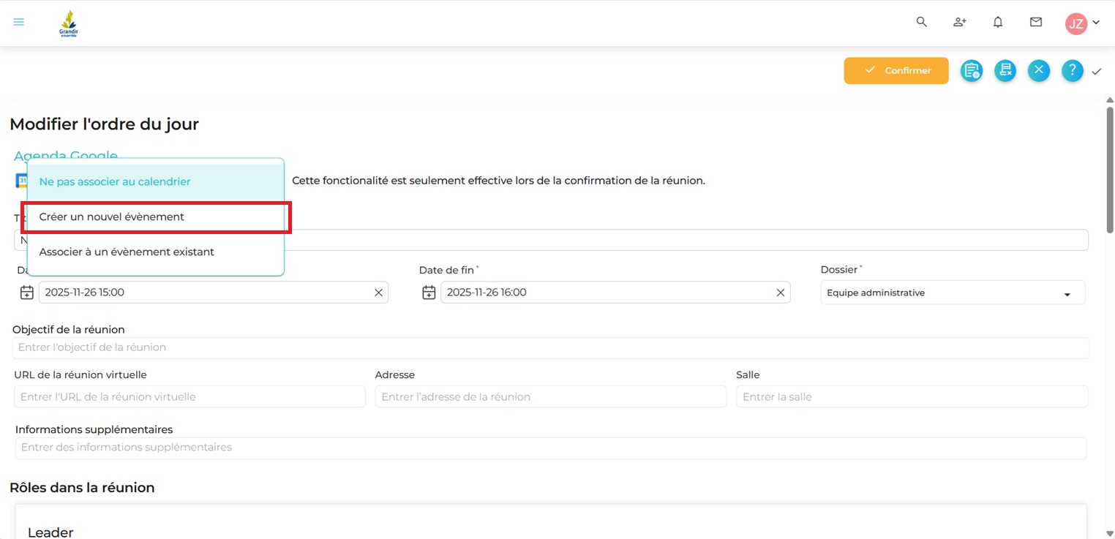Clear the start date 2025-11-26 15:00

[x=378, y=293]
